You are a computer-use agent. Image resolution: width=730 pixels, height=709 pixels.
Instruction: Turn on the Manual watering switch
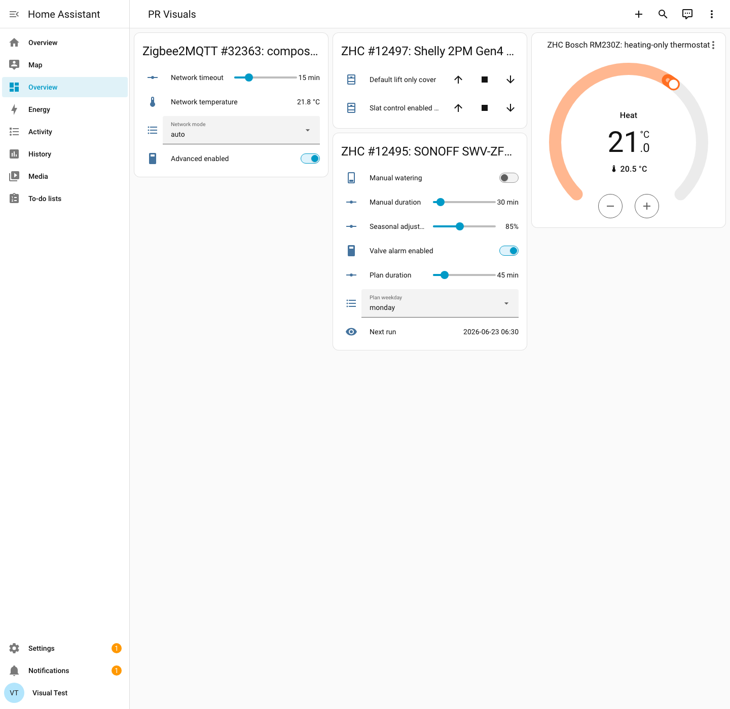(x=509, y=178)
